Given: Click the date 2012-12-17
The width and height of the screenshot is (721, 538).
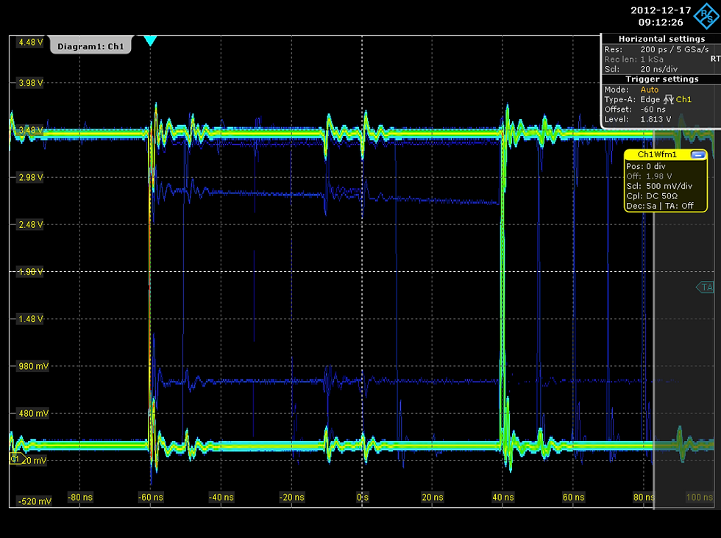Looking at the screenshot, I should coord(661,10).
